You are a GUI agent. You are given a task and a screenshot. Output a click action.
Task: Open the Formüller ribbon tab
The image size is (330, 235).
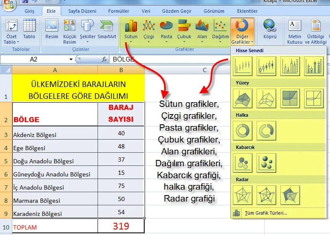pyautogui.click(x=118, y=11)
